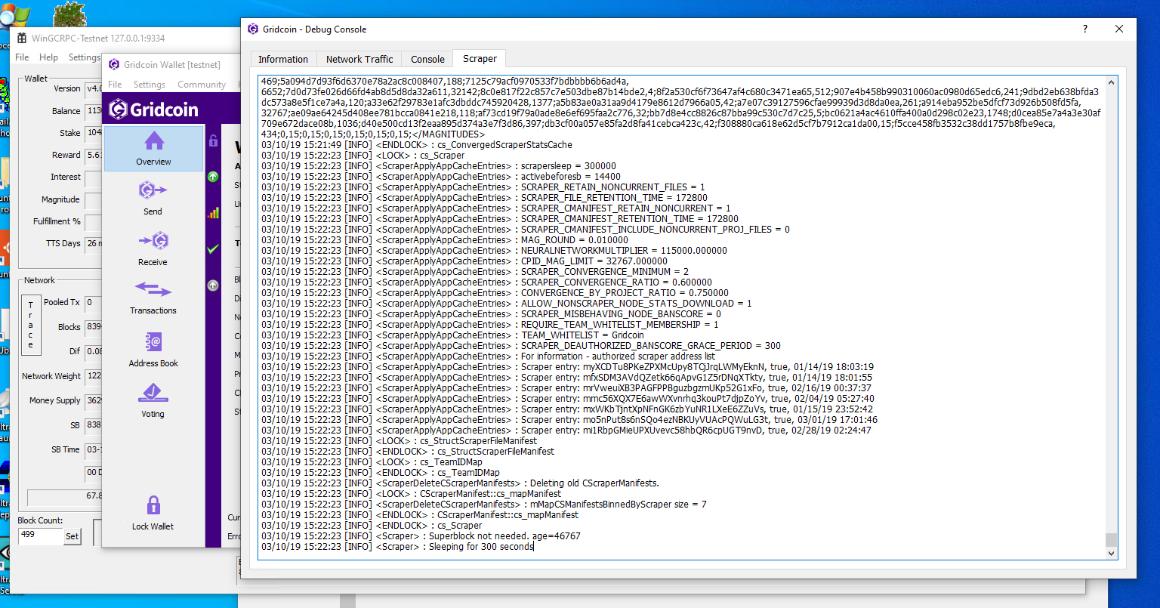Click the "MAG_ROUND = 0.010000" log line
1160x608 pixels.
(x=445, y=240)
